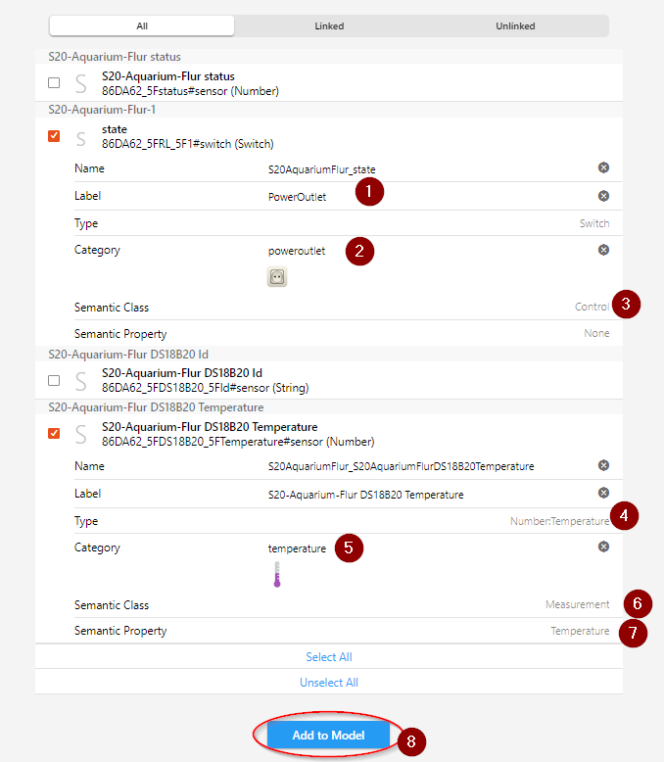
Task: Check the S20-Aquarium-Flur status checkbox
Action: tap(54, 83)
